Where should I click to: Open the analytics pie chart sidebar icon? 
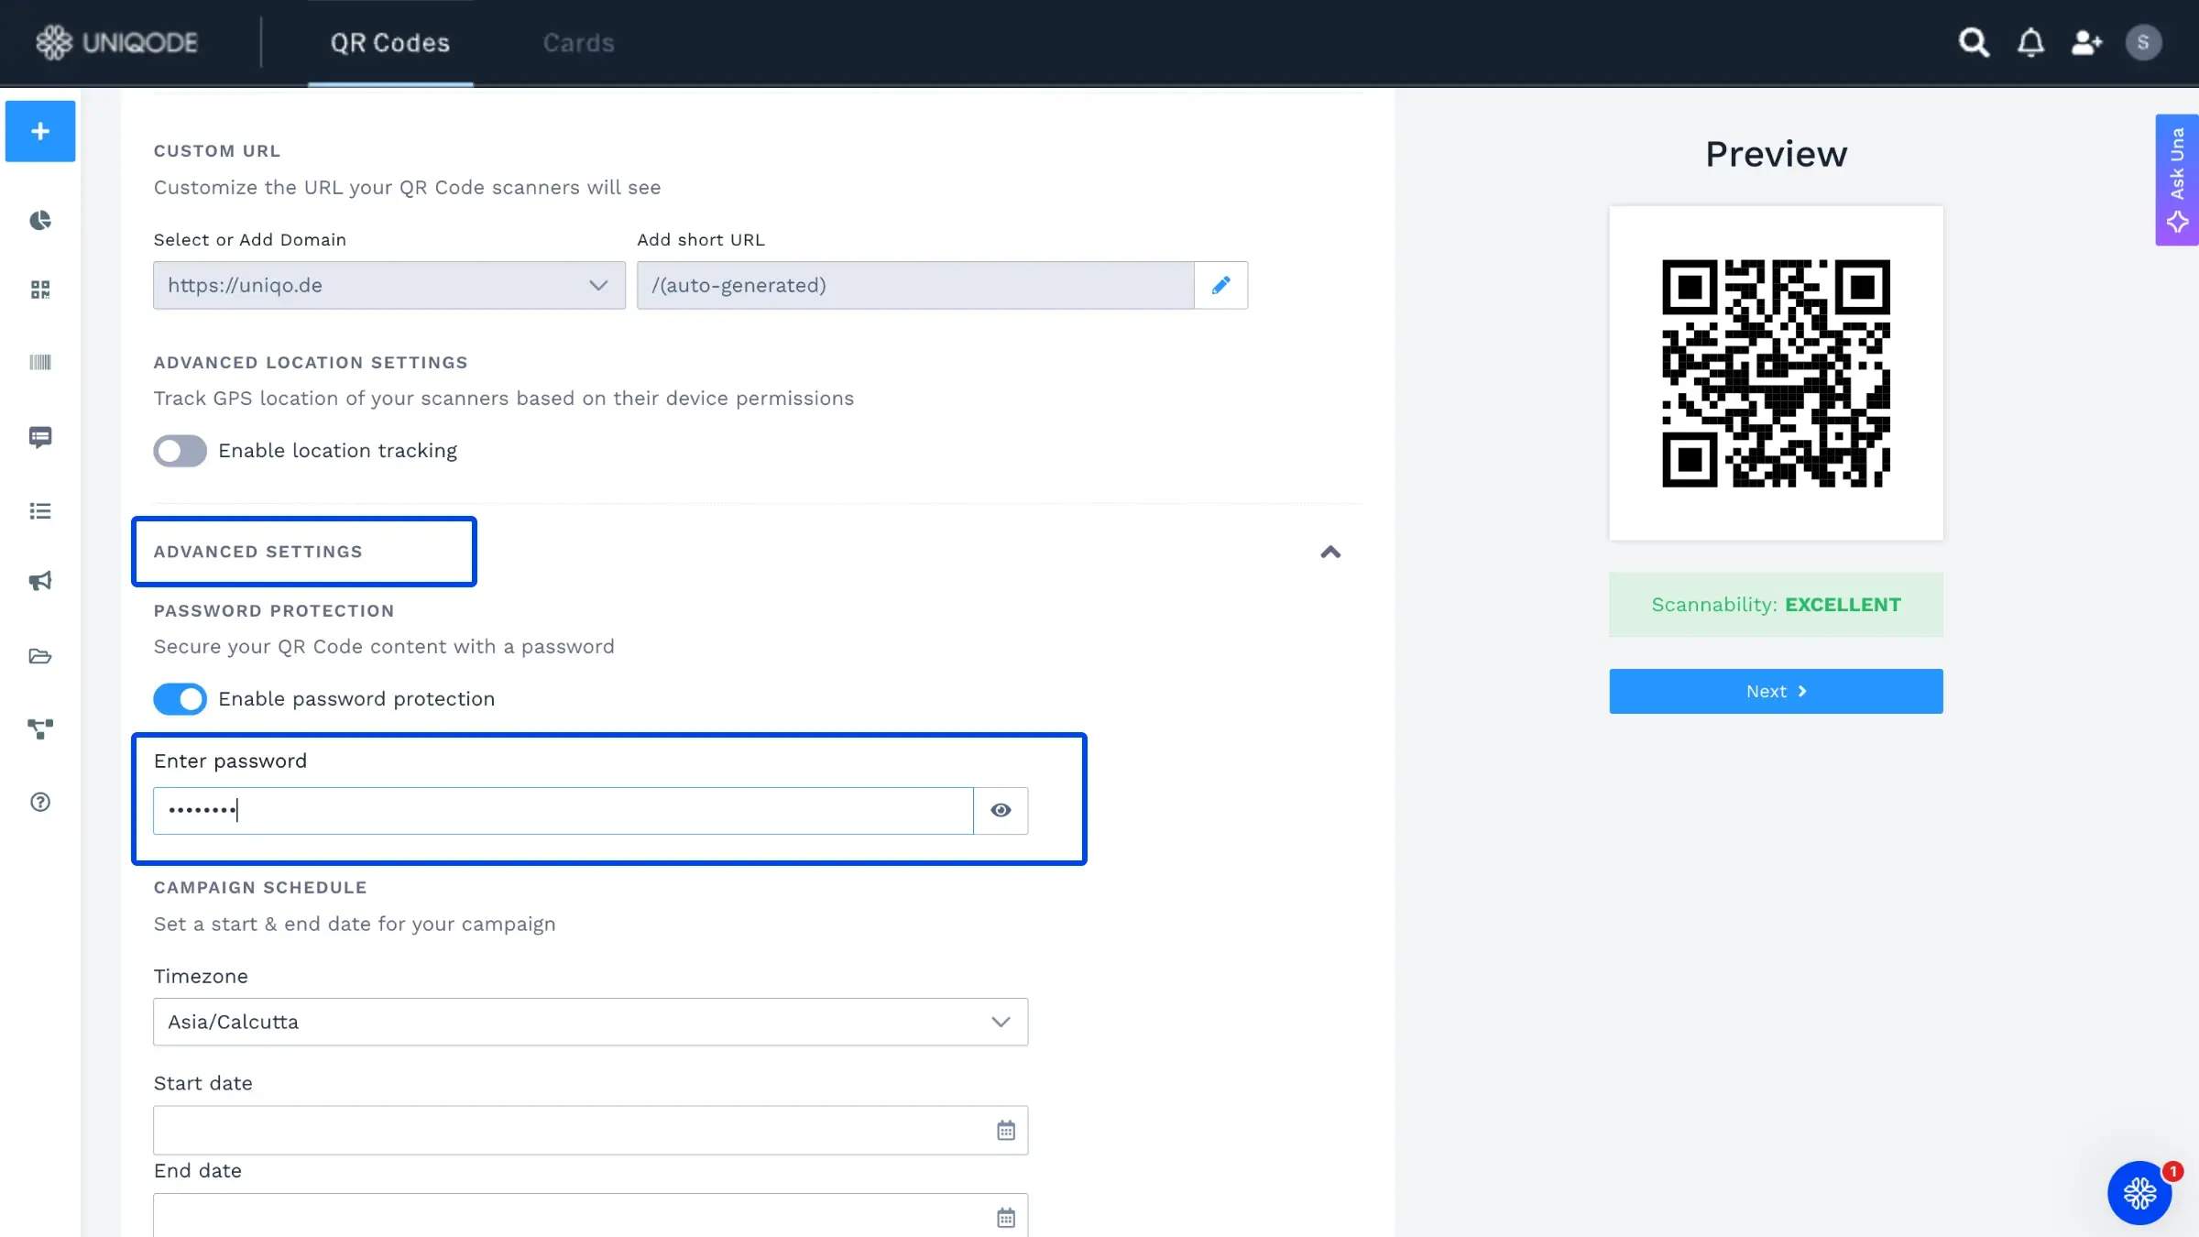click(x=40, y=220)
